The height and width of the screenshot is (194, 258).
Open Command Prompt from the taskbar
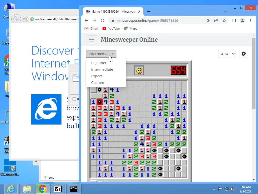click(x=74, y=189)
